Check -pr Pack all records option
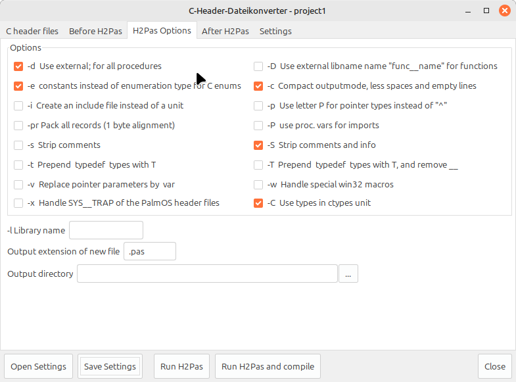516x382 pixels. (18, 125)
